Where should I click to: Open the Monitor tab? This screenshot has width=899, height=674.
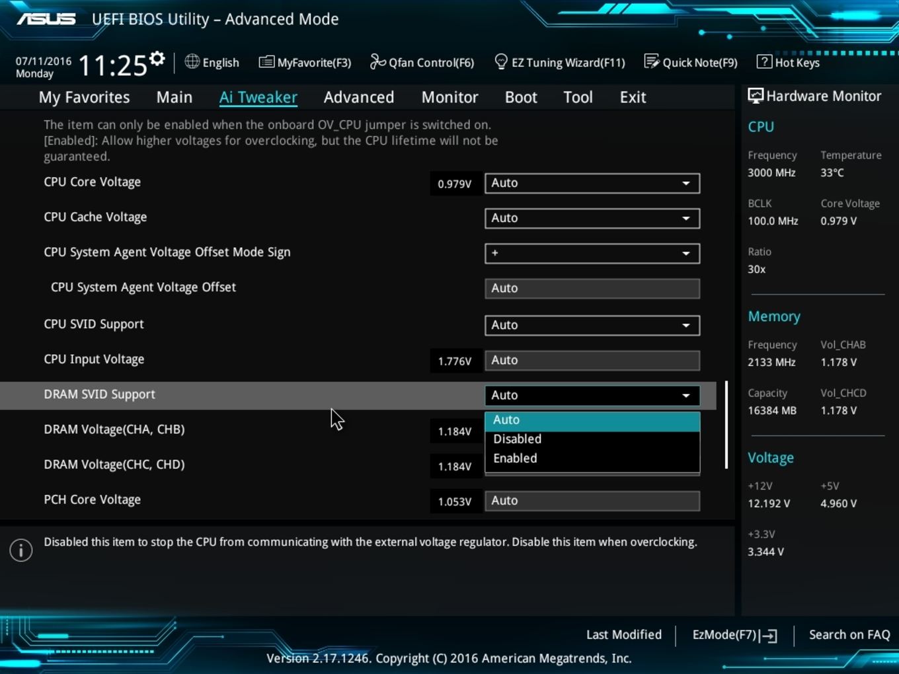pos(450,97)
